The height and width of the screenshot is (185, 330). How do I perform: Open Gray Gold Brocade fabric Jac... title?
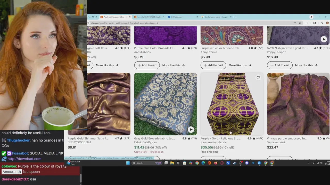pos(155,138)
